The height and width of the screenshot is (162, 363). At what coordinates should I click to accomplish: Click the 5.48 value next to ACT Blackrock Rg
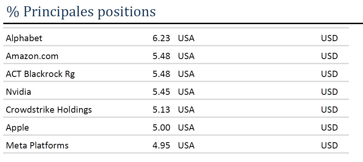tap(161, 74)
